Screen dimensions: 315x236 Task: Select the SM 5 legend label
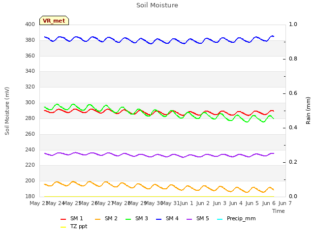(x=203, y=218)
